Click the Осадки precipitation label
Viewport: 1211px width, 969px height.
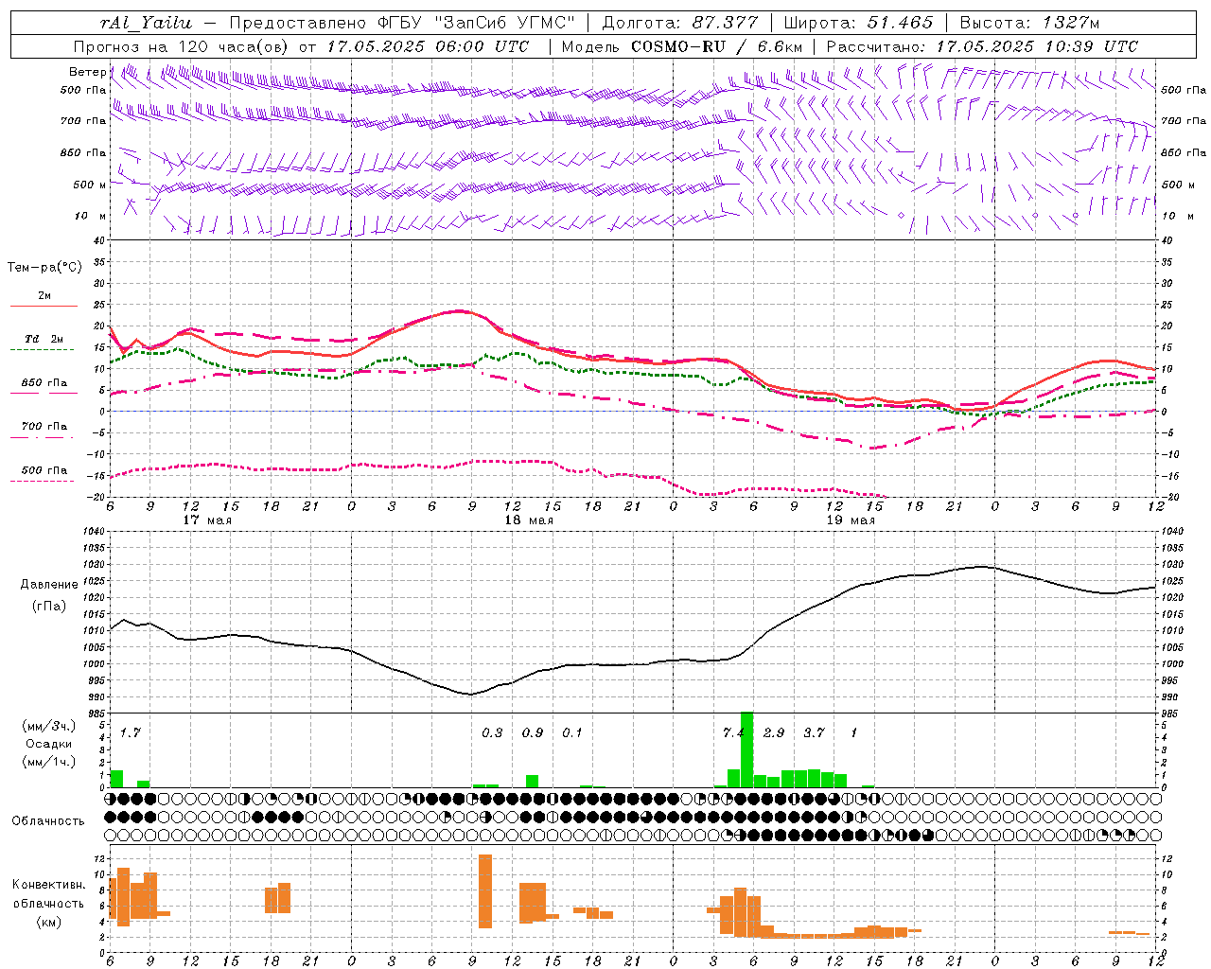pos(49,744)
